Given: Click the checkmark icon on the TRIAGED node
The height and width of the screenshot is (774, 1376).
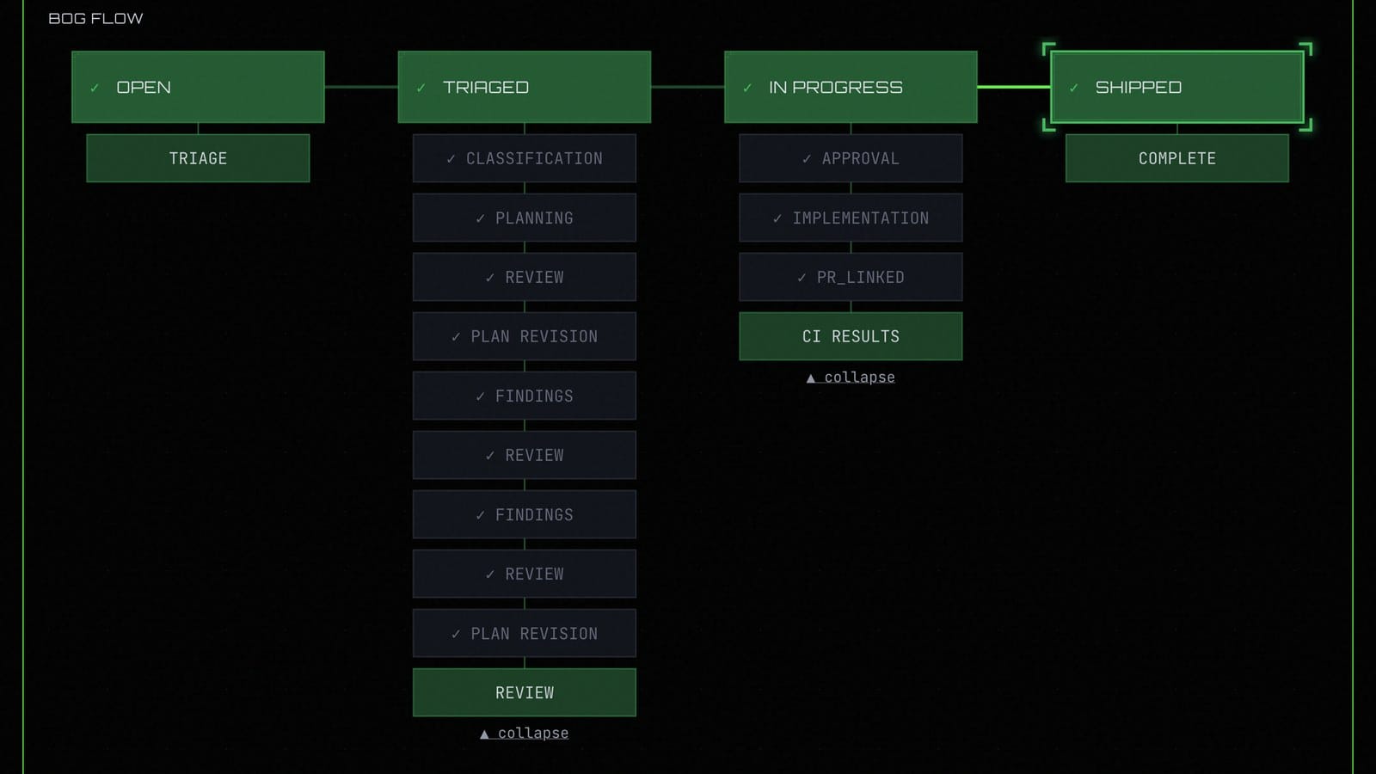Looking at the screenshot, I should [421, 87].
